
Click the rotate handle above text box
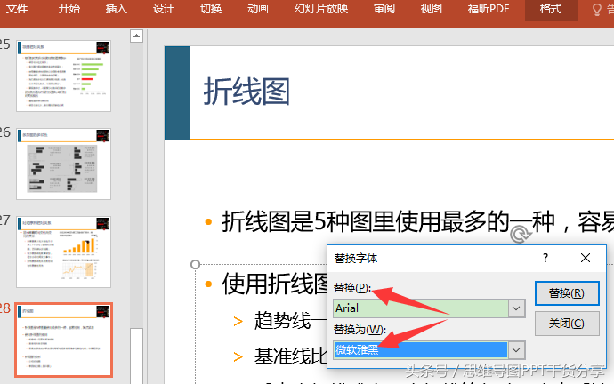(521, 234)
